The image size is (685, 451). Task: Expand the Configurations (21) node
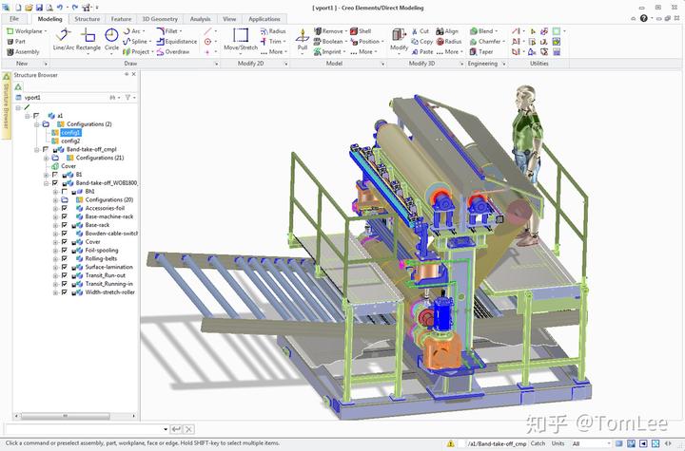click(x=46, y=158)
